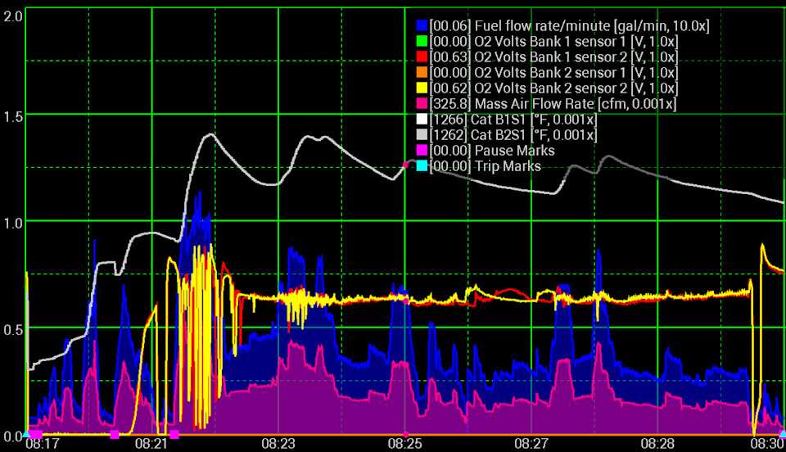Select the O2 Volts Bank 1 sensor 1 label
The height and width of the screenshot is (452, 786).
point(554,42)
